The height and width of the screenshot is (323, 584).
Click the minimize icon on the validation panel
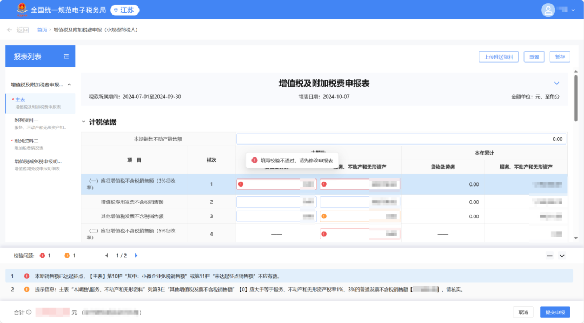click(549, 255)
